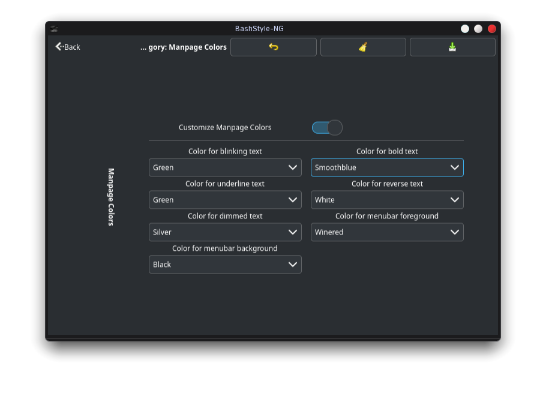Open menubar foreground Winered dropdown
546x393 pixels.
(387, 232)
